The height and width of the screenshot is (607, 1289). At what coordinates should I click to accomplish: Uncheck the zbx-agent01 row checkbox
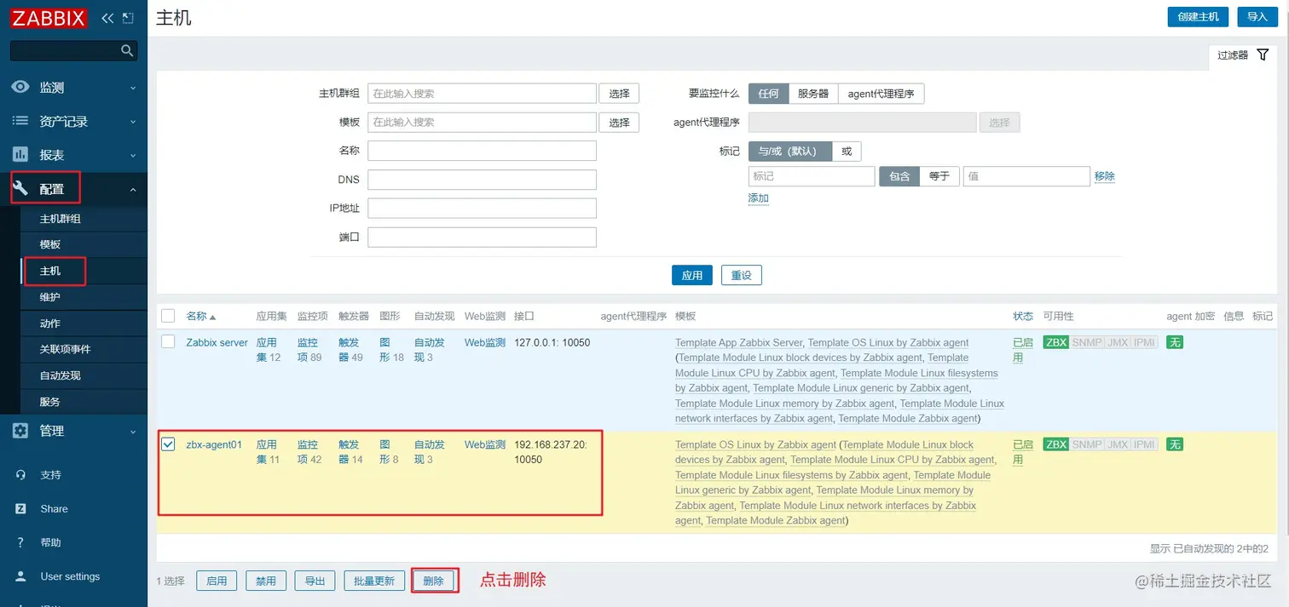[x=168, y=444]
